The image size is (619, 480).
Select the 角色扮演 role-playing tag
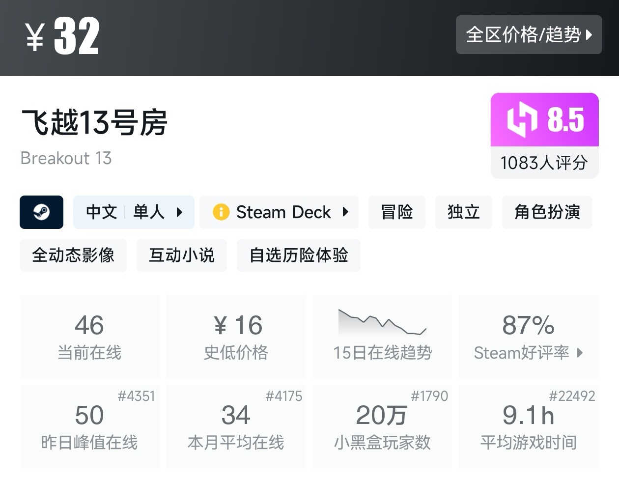(547, 212)
